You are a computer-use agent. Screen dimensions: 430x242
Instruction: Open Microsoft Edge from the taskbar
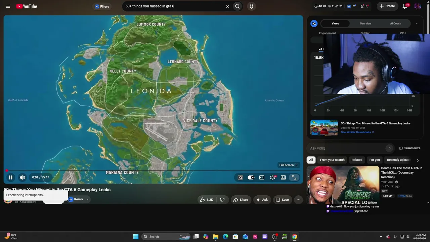tap(225, 237)
